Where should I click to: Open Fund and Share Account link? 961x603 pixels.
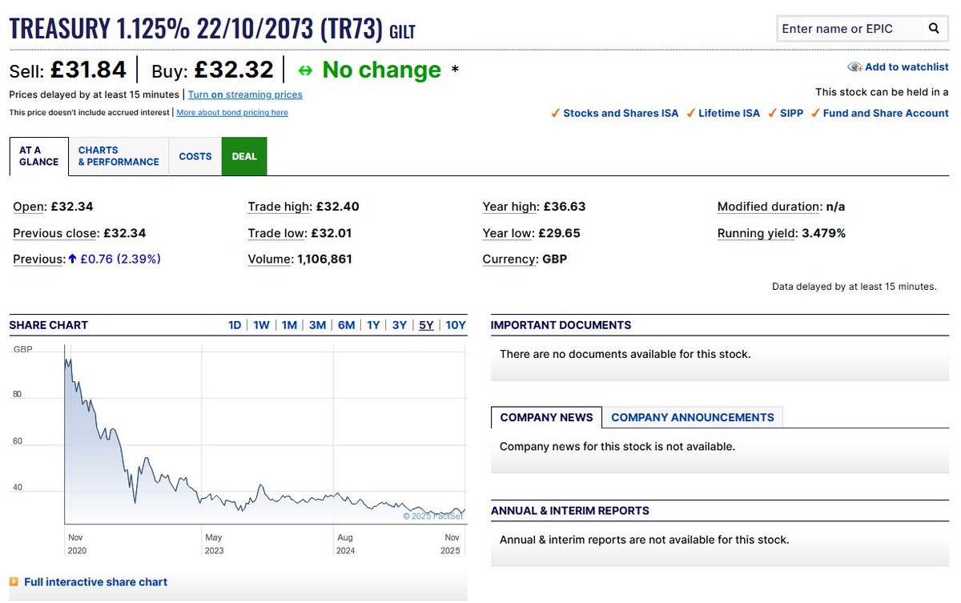point(886,113)
